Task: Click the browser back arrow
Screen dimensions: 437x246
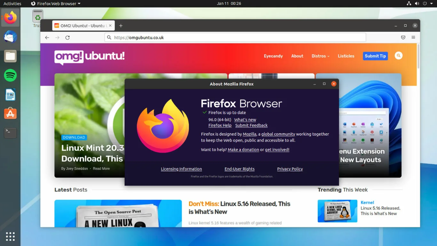Action: (x=47, y=37)
